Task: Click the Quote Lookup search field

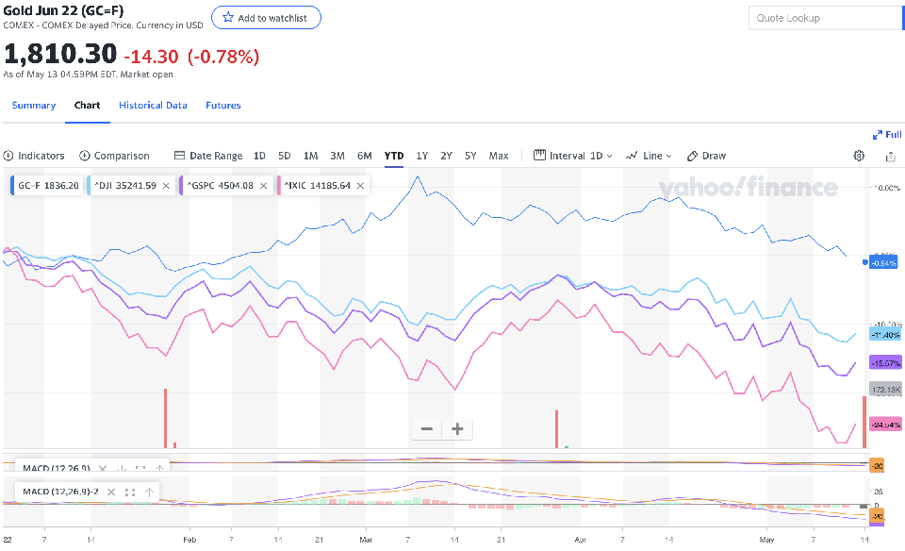Action: [820, 18]
